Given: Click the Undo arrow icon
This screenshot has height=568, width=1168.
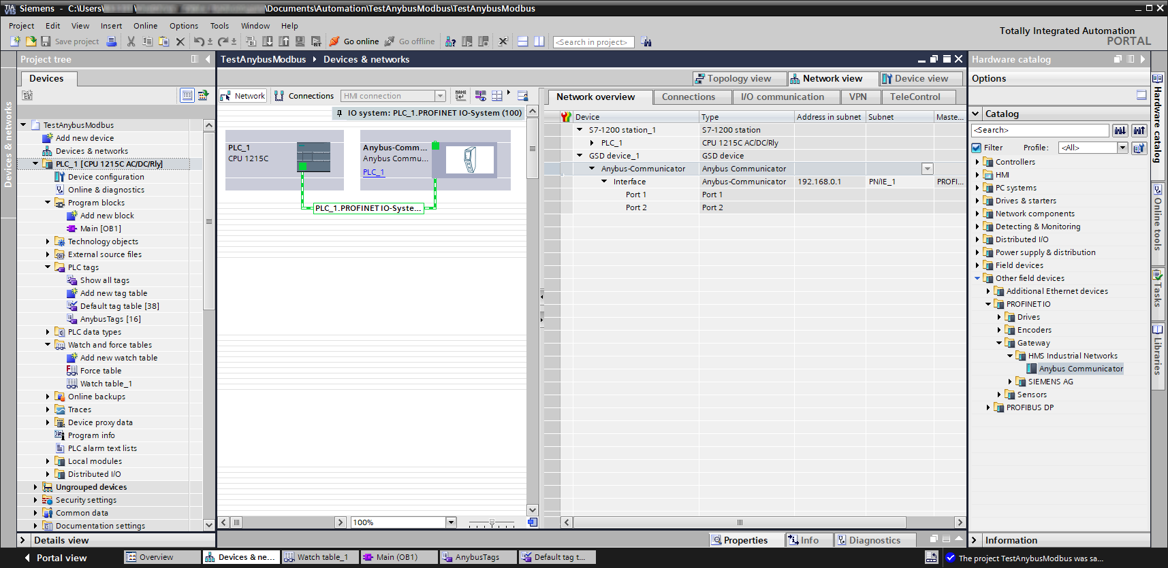Looking at the screenshot, I should [198, 41].
